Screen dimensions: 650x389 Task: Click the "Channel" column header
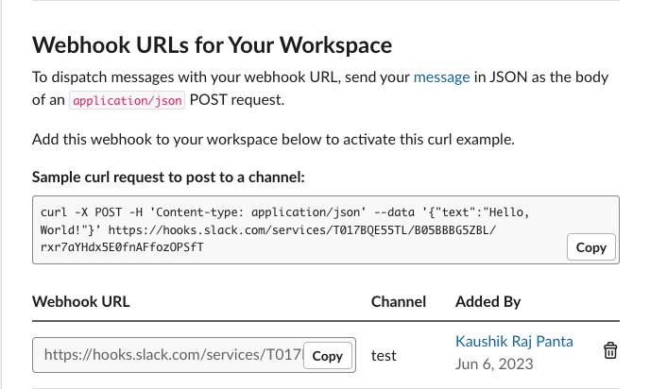(398, 302)
